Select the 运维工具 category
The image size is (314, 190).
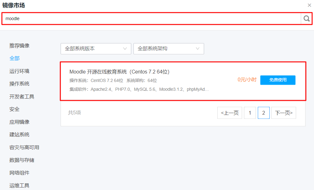click(19, 185)
